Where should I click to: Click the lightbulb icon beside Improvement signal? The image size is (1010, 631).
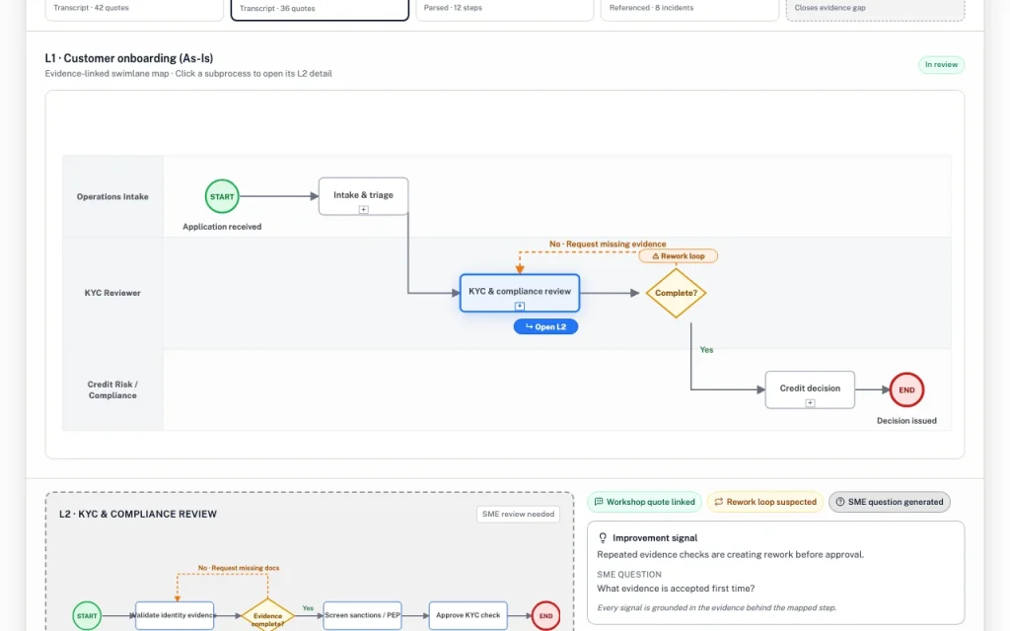603,537
